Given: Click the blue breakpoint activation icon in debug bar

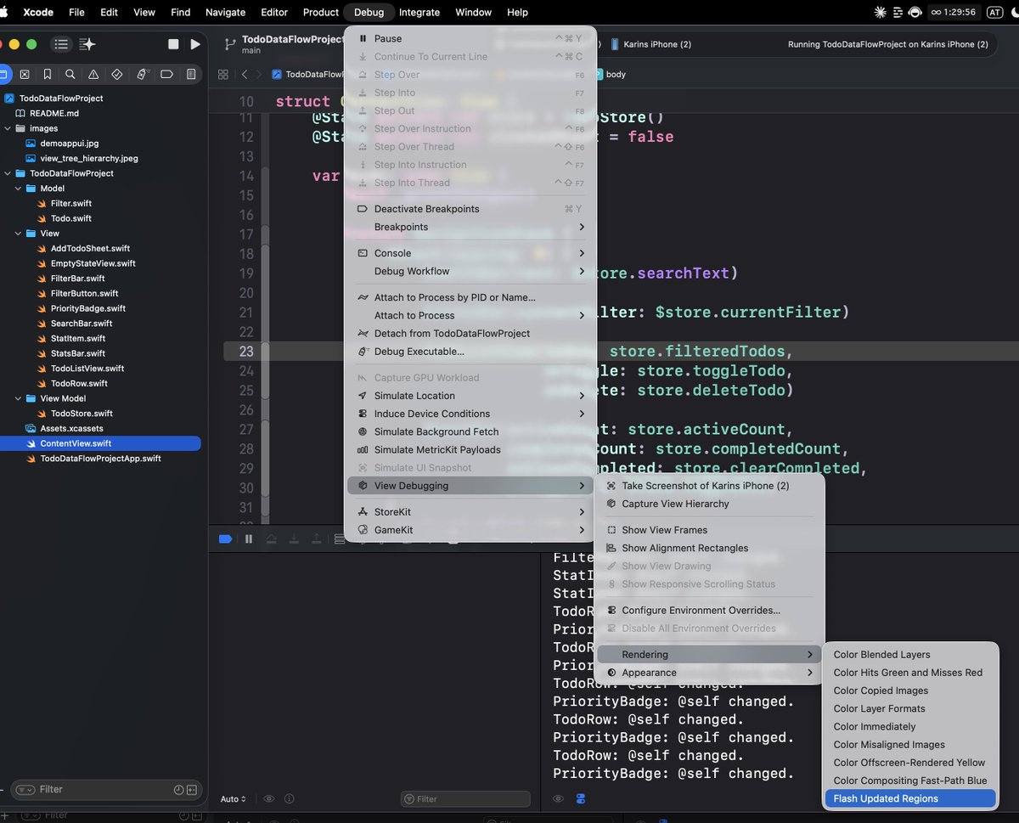Looking at the screenshot, I should 225,538.
